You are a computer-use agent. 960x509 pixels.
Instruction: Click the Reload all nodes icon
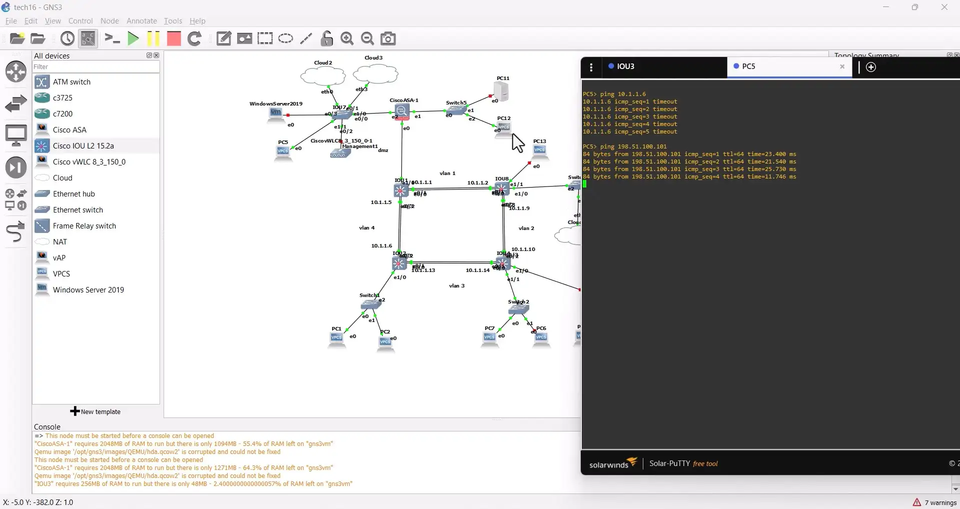pyautogui.click(x=195, y=38)
